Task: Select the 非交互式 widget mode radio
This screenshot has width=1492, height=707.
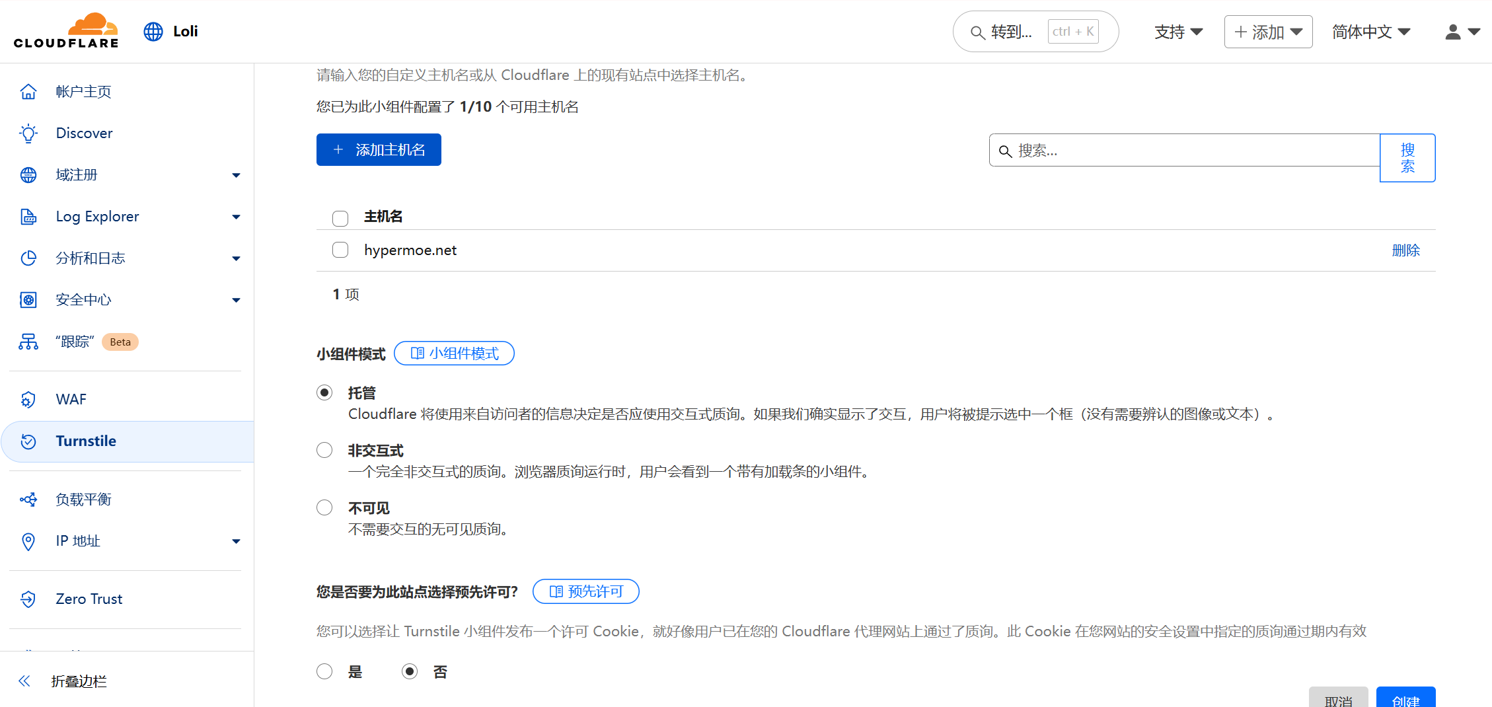Action: tap(324, 450)
